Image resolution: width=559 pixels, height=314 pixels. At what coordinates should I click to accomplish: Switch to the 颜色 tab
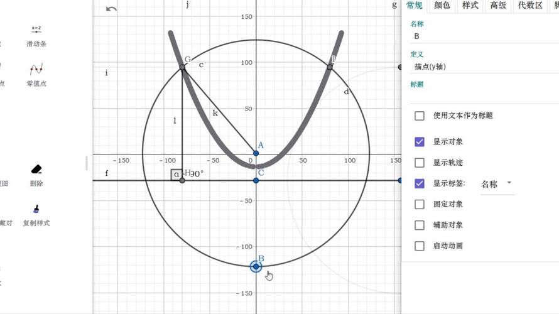(x=442, y=6)
